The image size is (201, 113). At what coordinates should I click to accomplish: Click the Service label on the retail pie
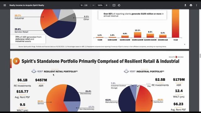(41, 104)
